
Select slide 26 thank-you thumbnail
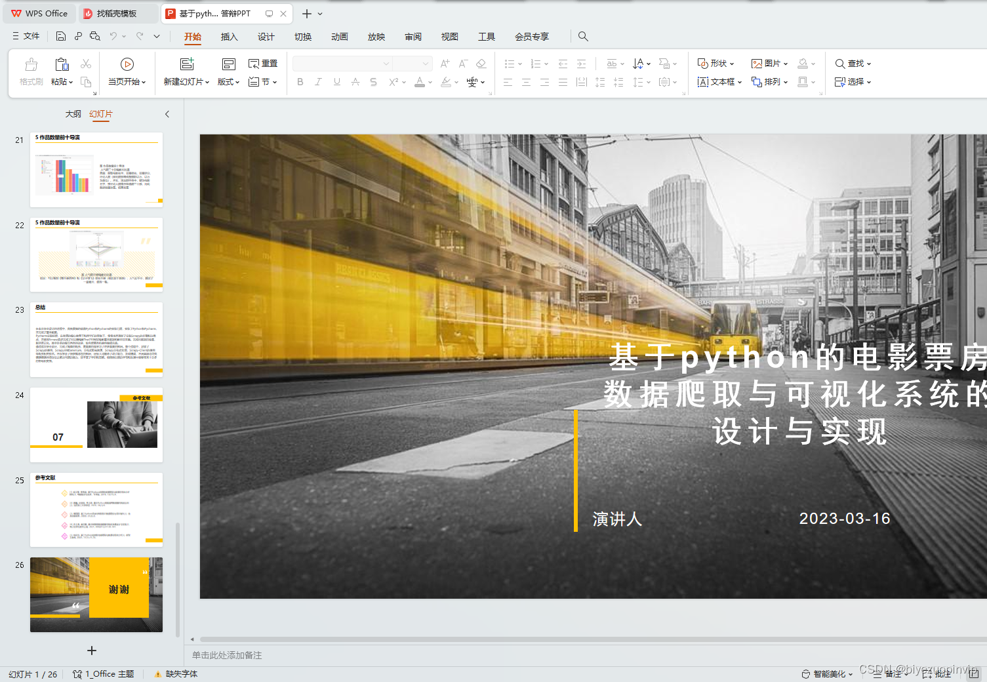point(96,594)
